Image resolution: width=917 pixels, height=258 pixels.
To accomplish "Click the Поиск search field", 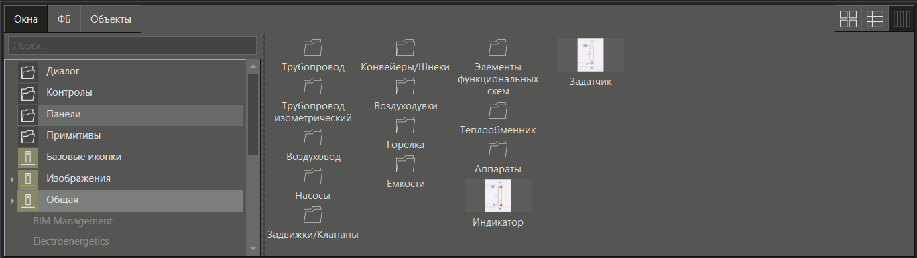I will (132, 46).
